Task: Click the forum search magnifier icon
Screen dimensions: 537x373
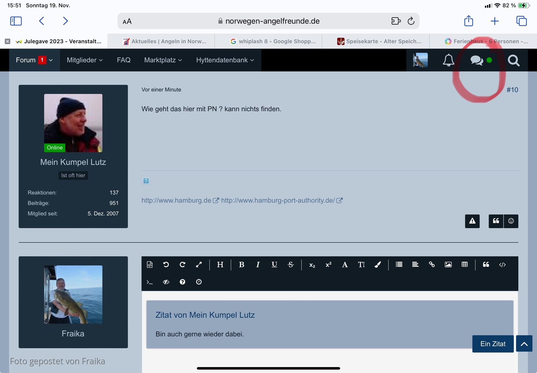Action: 513,60
